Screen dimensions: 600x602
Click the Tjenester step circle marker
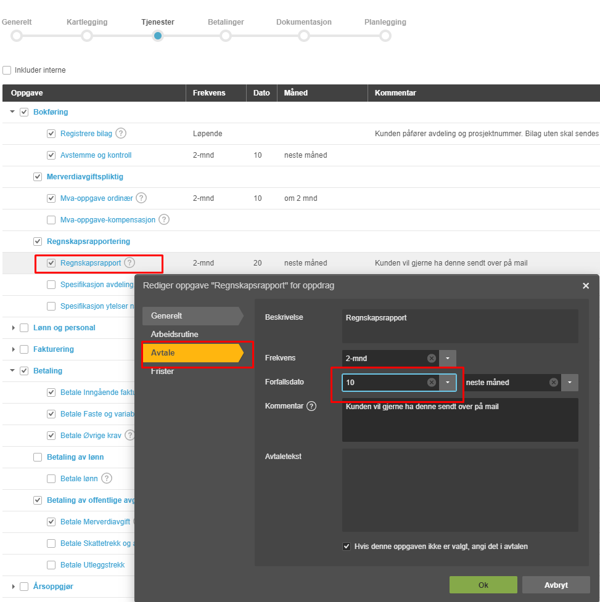tap(157, 36)
